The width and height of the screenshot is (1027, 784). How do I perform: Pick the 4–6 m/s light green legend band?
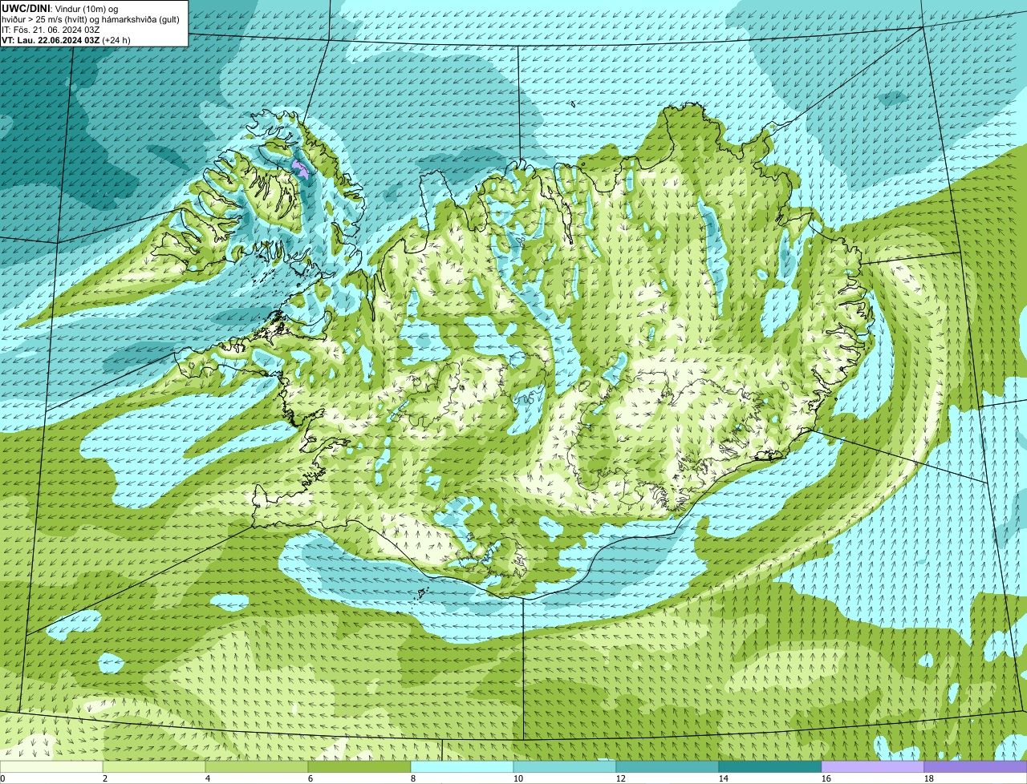click(x=257, y=766)
